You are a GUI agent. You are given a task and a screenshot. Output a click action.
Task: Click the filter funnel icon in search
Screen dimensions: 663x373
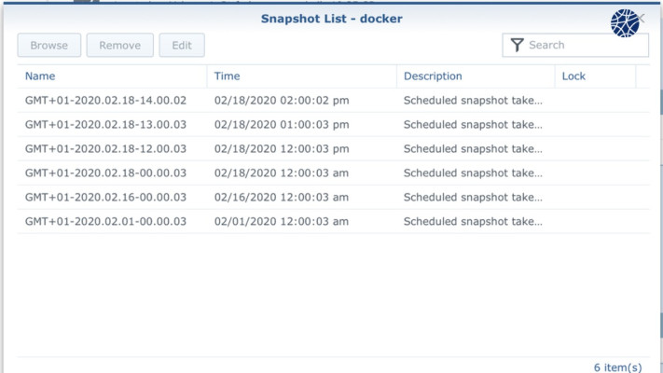point(517,45)
